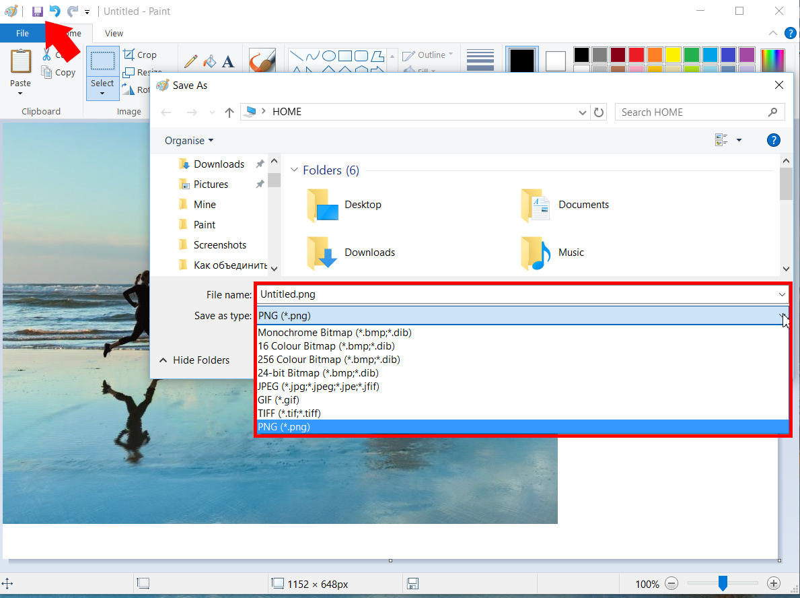The image size is (800, 598).
Task: Choose JPEG from Save as type list
Action: [522, 387]
